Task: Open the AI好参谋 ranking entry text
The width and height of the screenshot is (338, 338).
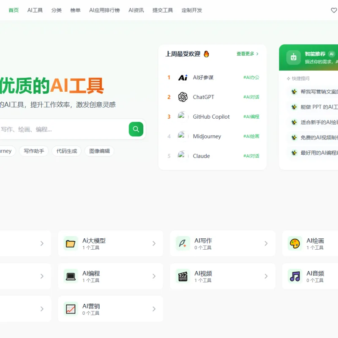Action: (x=203, y=77)
